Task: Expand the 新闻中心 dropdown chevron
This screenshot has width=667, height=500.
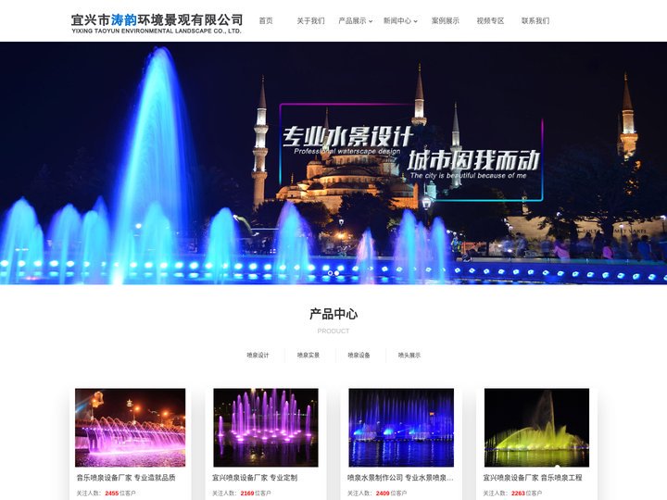Action: pyautogui.click(x=416, y=21)
